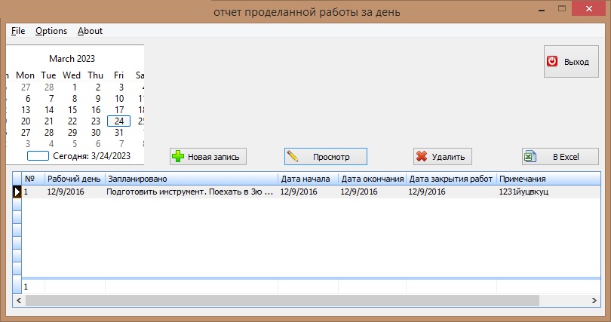
Task: Click cell Подготовить инструмент. Поехать в Зю
Action: [x=192, y=192]
